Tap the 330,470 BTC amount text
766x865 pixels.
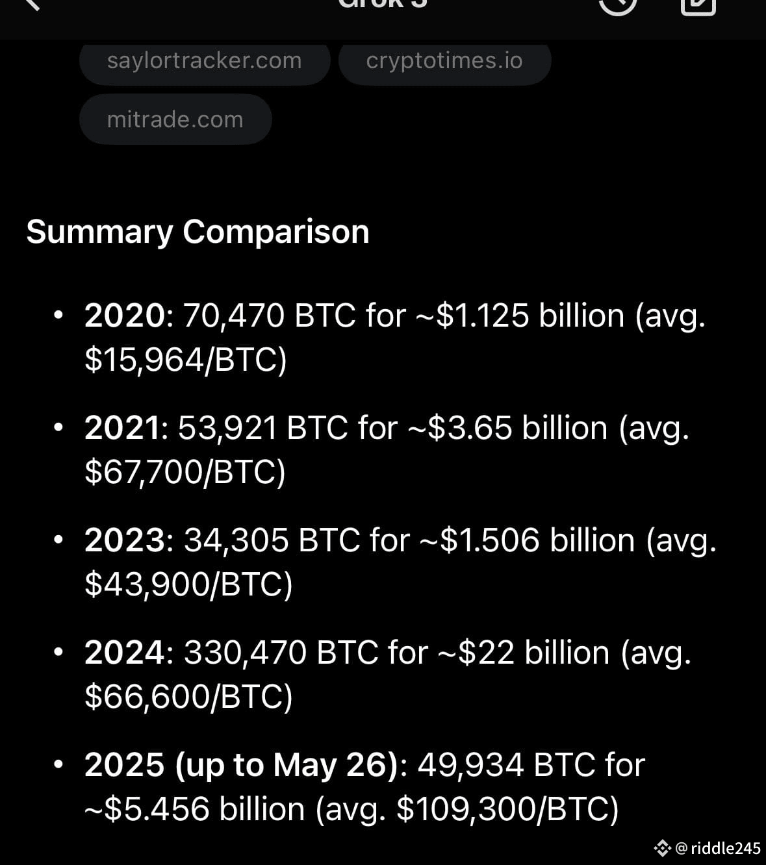[x=281, y=653]
